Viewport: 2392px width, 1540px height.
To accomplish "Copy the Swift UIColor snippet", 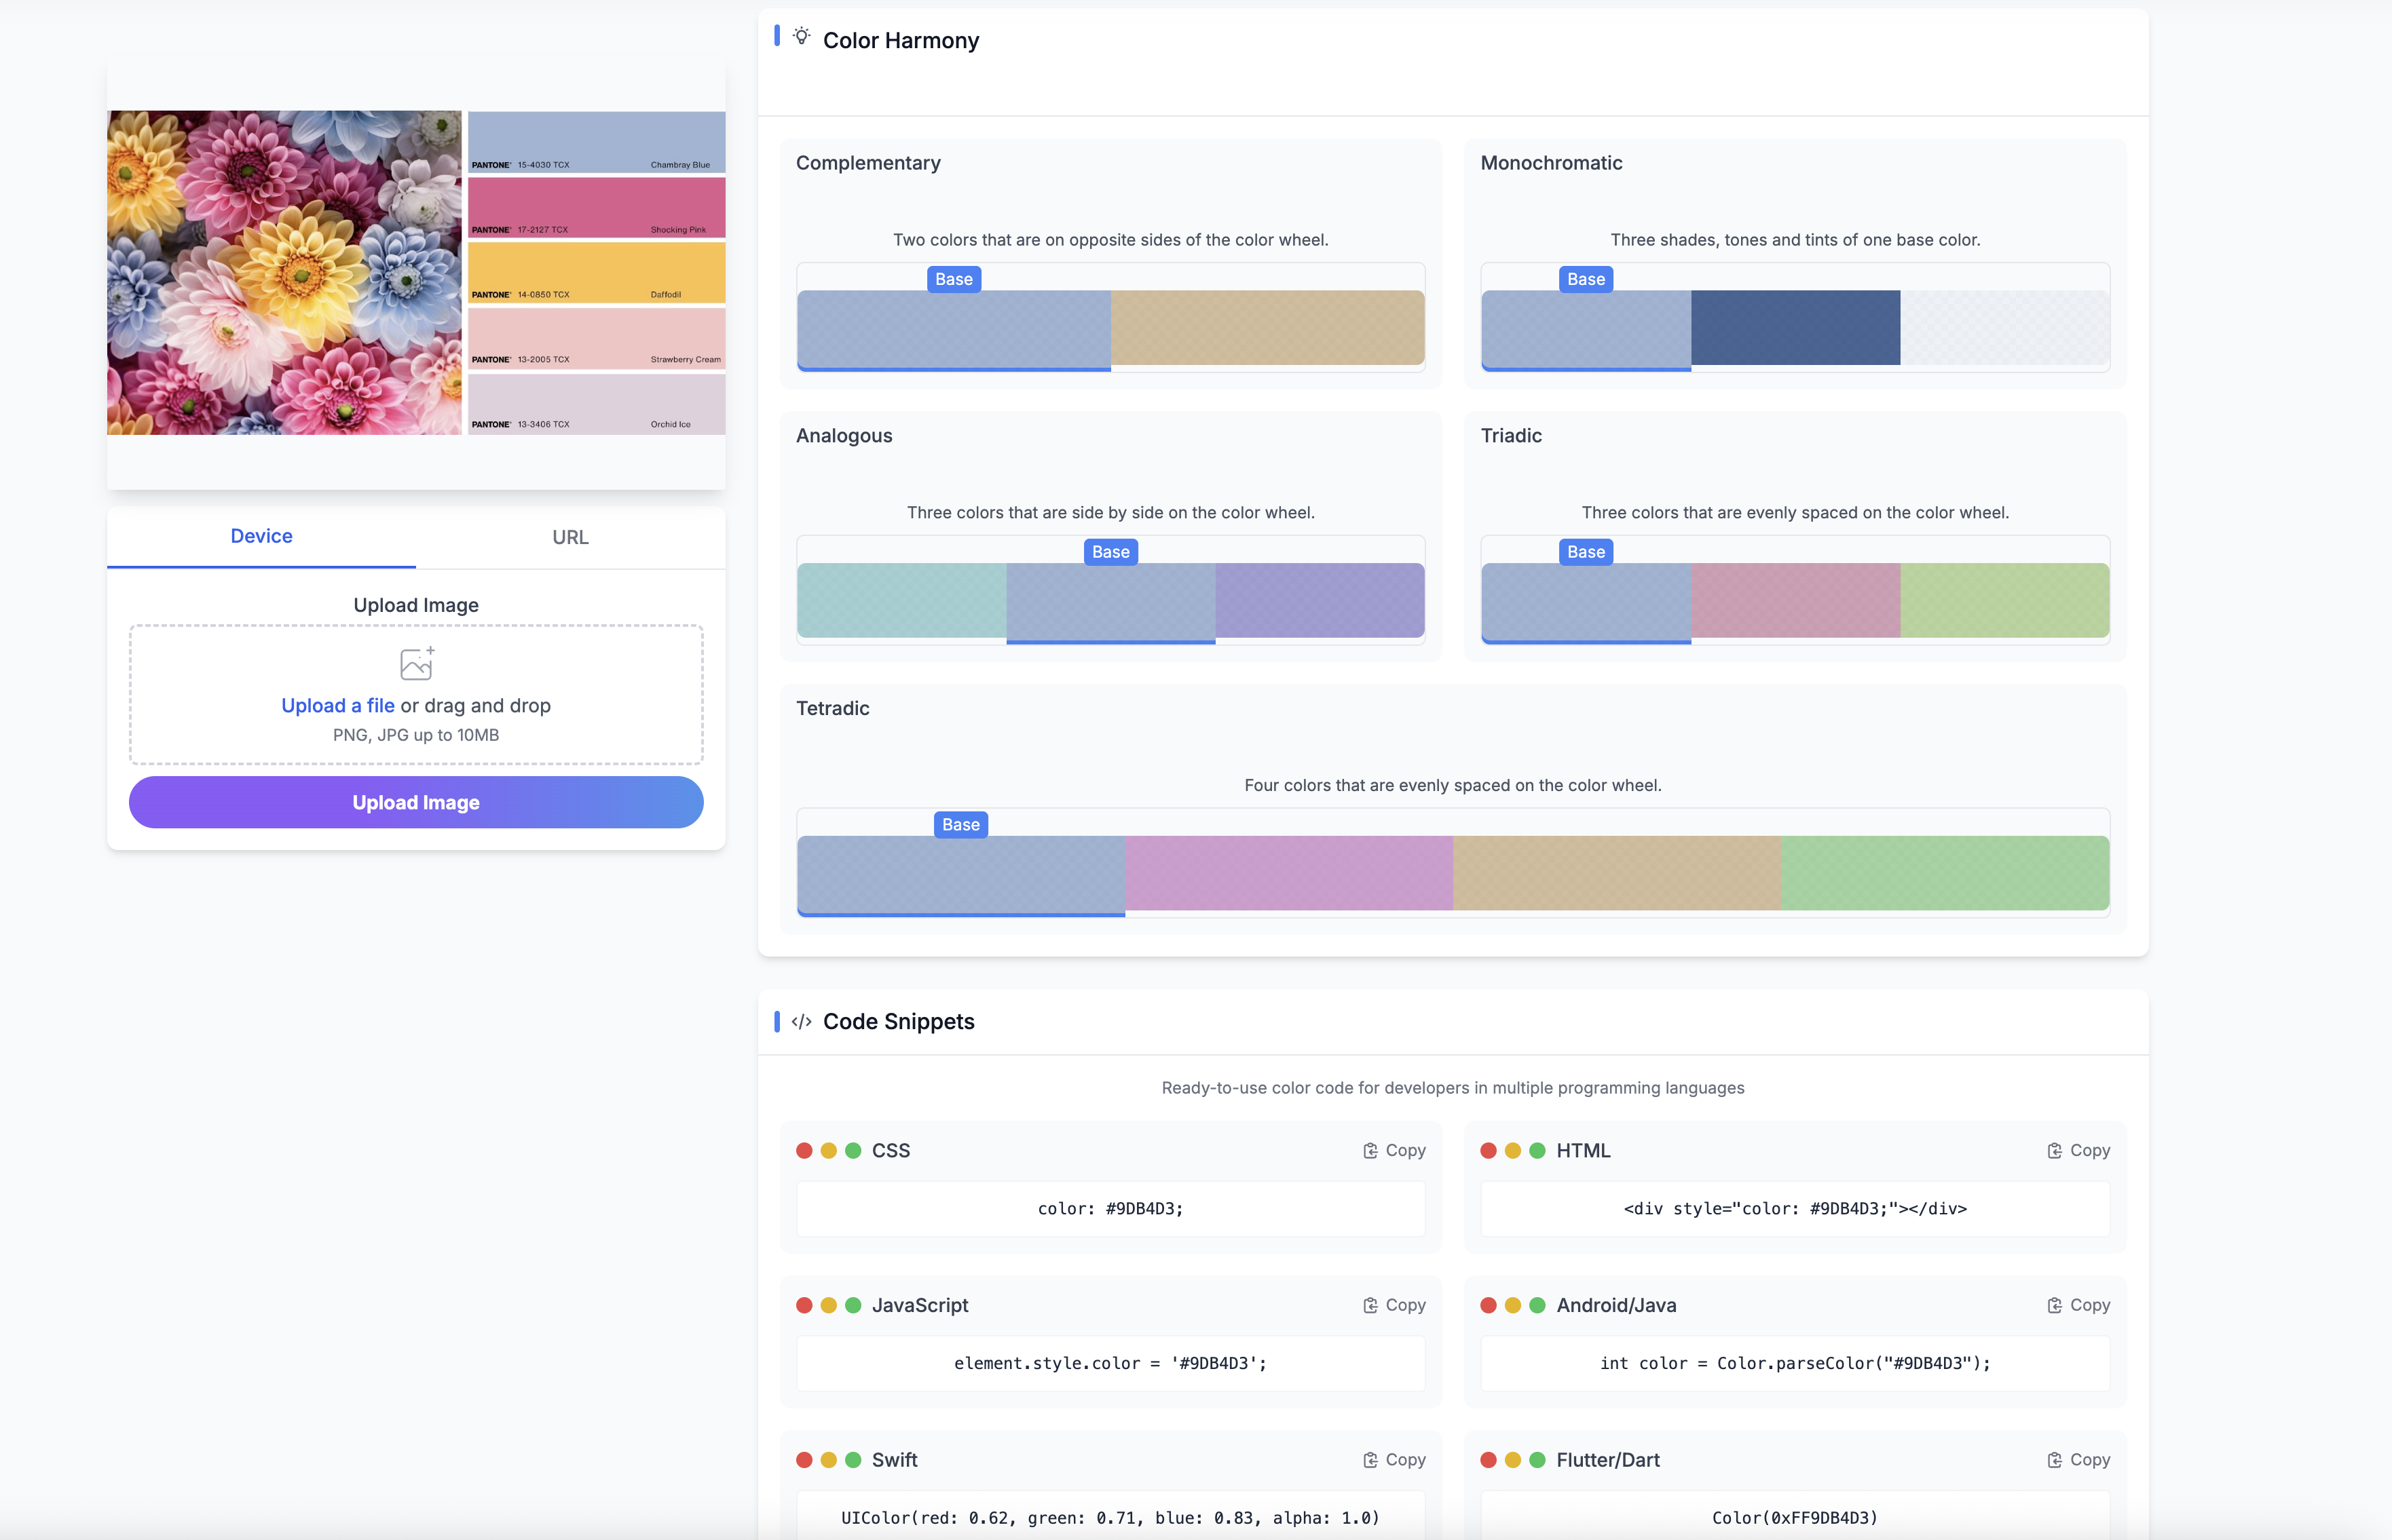I will 1394,1460.
